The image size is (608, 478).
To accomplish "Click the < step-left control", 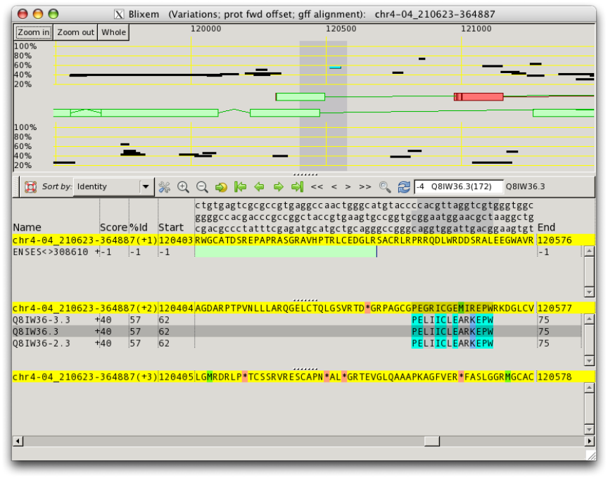I will point(334,187).
